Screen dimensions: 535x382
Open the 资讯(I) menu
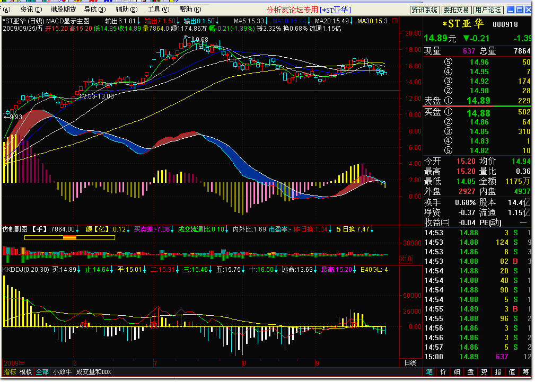(x=31, y=10)
